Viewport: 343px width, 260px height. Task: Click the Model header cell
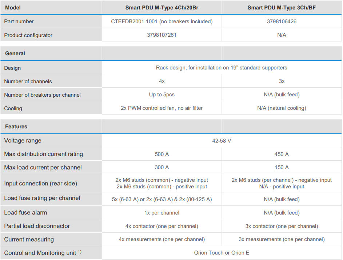13,7
